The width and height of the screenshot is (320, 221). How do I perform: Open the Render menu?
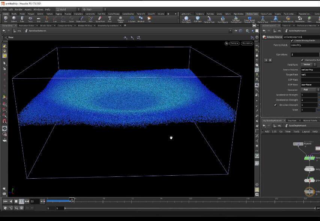19,9
